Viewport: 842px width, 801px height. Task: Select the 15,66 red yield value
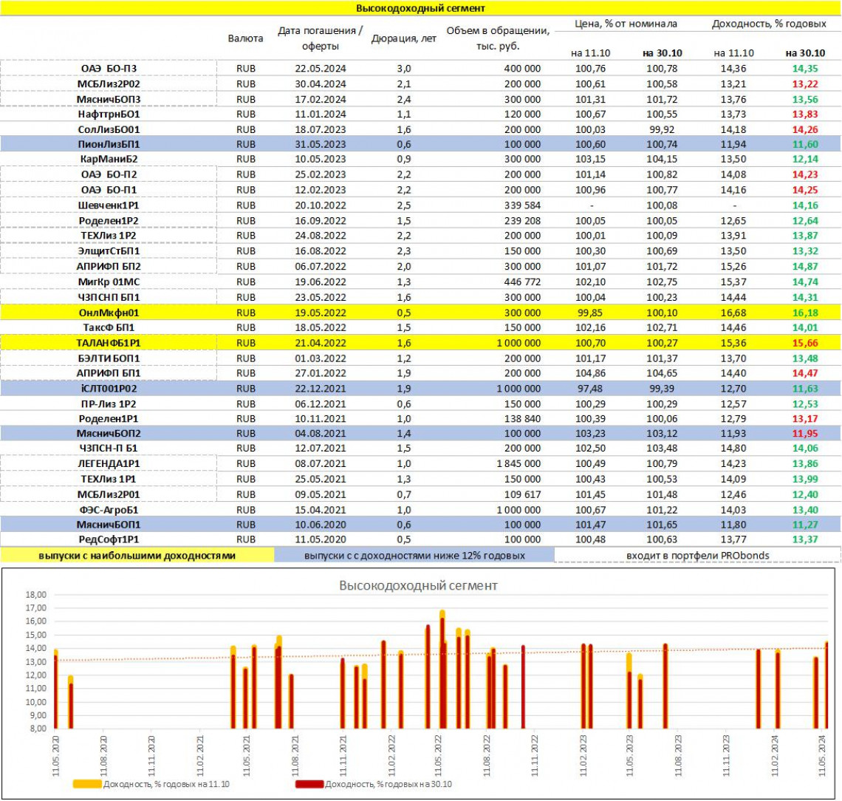click(x=805, y=343)
